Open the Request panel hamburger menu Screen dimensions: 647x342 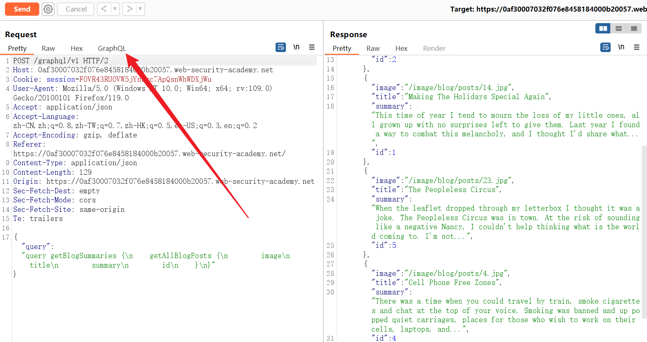(312, 47)
